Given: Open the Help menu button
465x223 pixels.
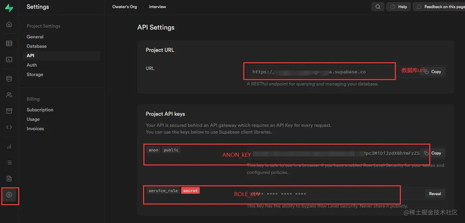Looking at the screenshot, I should coord(399,7).
